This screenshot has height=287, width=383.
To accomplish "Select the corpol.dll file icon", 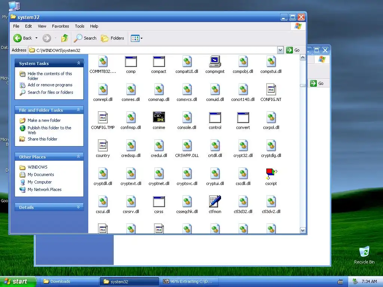I will [271, 117].
